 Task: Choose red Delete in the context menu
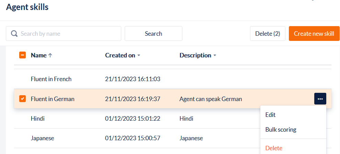(274, 148)
